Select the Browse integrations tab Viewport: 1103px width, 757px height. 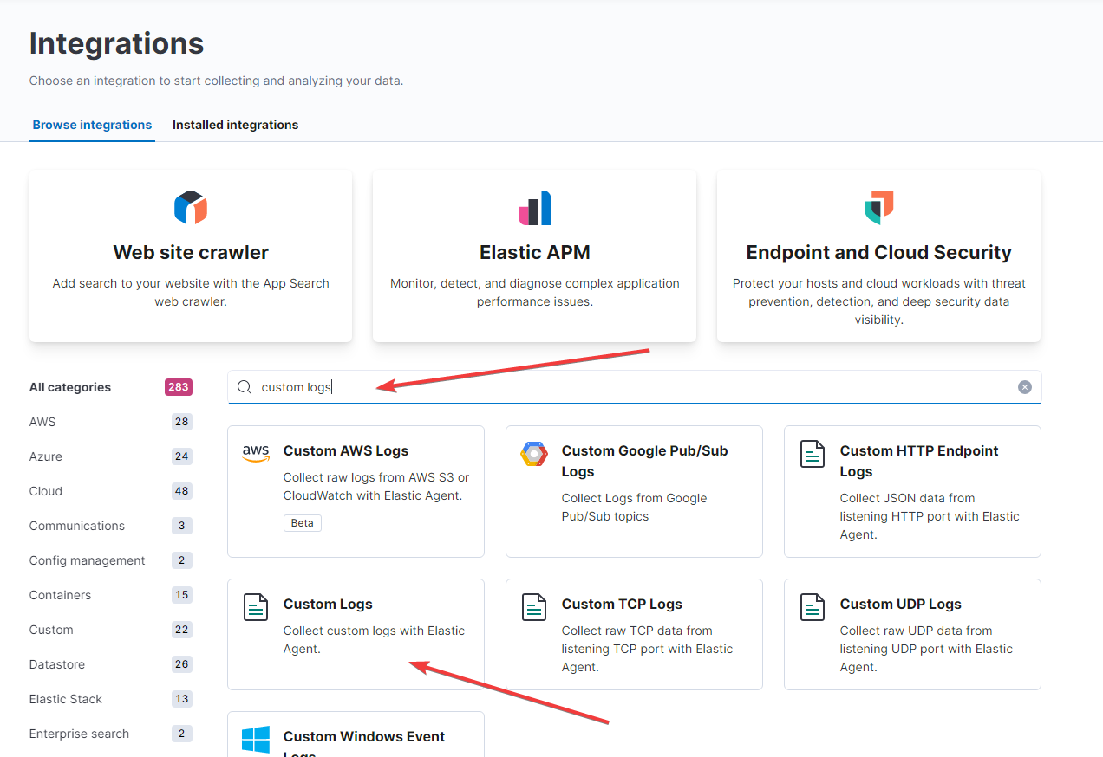tap(92, 125)
